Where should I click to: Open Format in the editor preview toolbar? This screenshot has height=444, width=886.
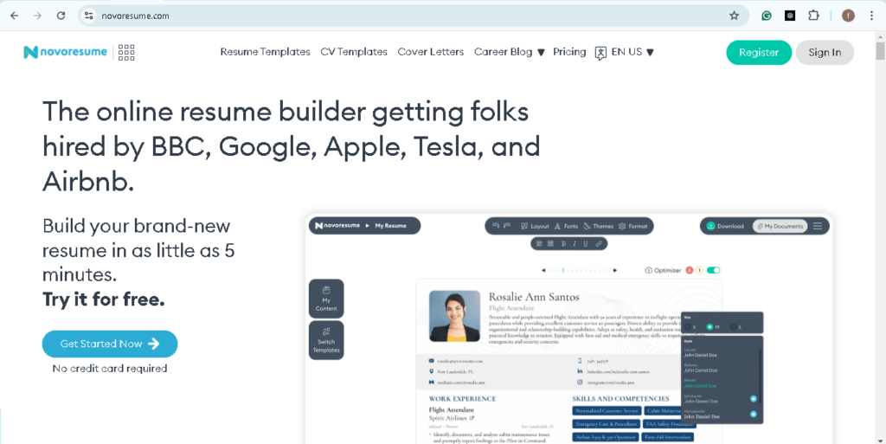point(632,226)
